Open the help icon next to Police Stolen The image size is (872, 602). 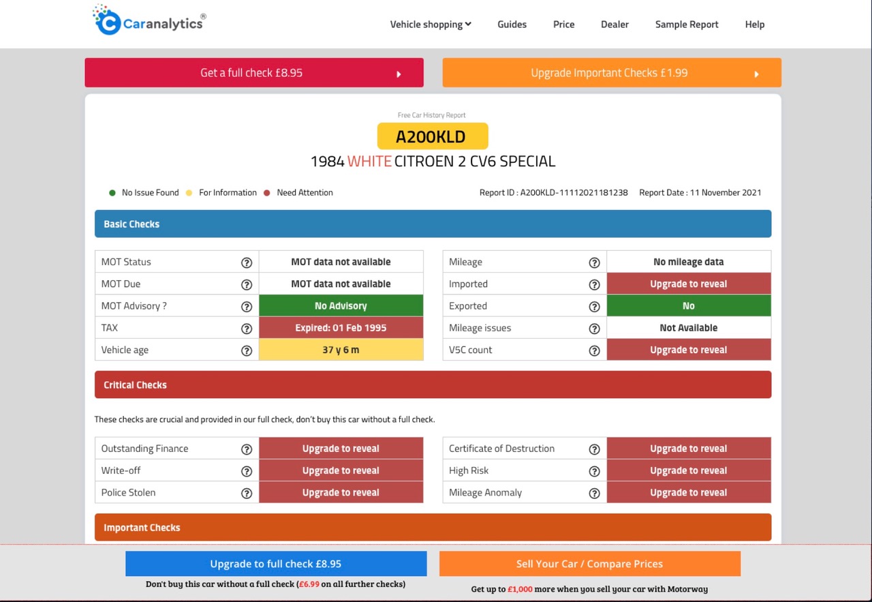coord(247,492)
